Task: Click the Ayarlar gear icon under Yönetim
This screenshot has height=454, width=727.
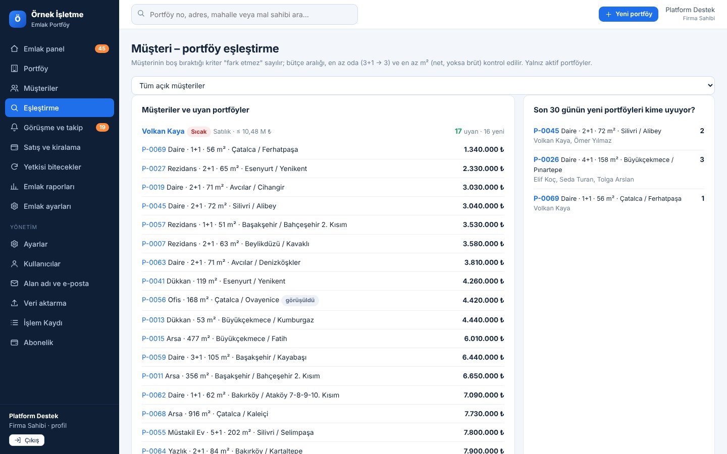Action: point(14,244)
